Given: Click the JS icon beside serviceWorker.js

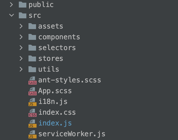Looking at the screenshot, I should [x=32, y=134].
